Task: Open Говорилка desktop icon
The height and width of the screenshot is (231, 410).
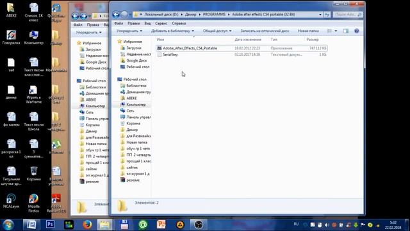Action: click(x=11, y=38)
